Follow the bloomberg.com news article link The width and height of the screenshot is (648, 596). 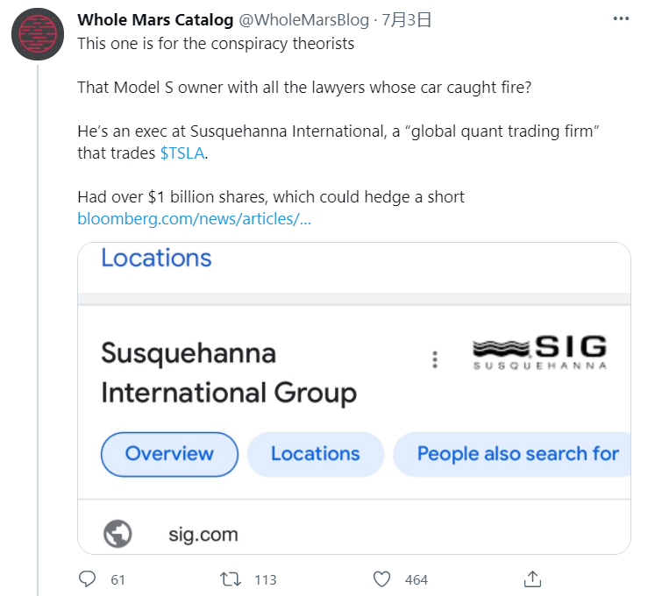(195, 219)
